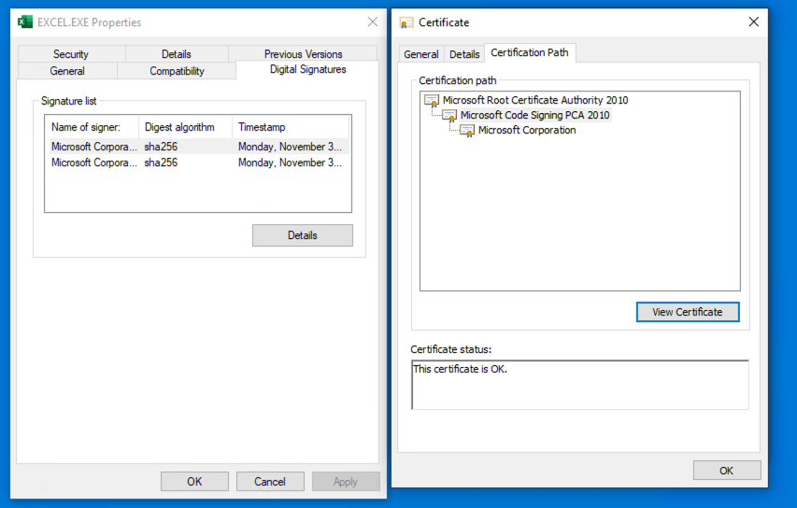
Task: Click Cancel in the Properties dialog
Action: 269,482
